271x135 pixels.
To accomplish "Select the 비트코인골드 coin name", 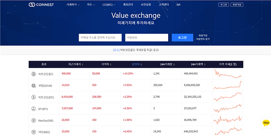I will (46, 74).
